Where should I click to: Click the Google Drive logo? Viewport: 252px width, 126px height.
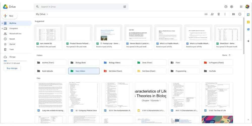5,7
